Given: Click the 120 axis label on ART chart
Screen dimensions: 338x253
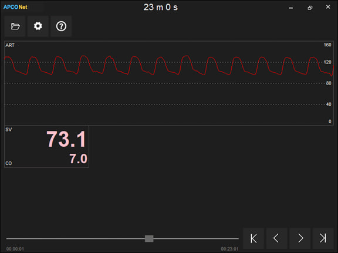Looking at the screenshot, I should [327, 62].
